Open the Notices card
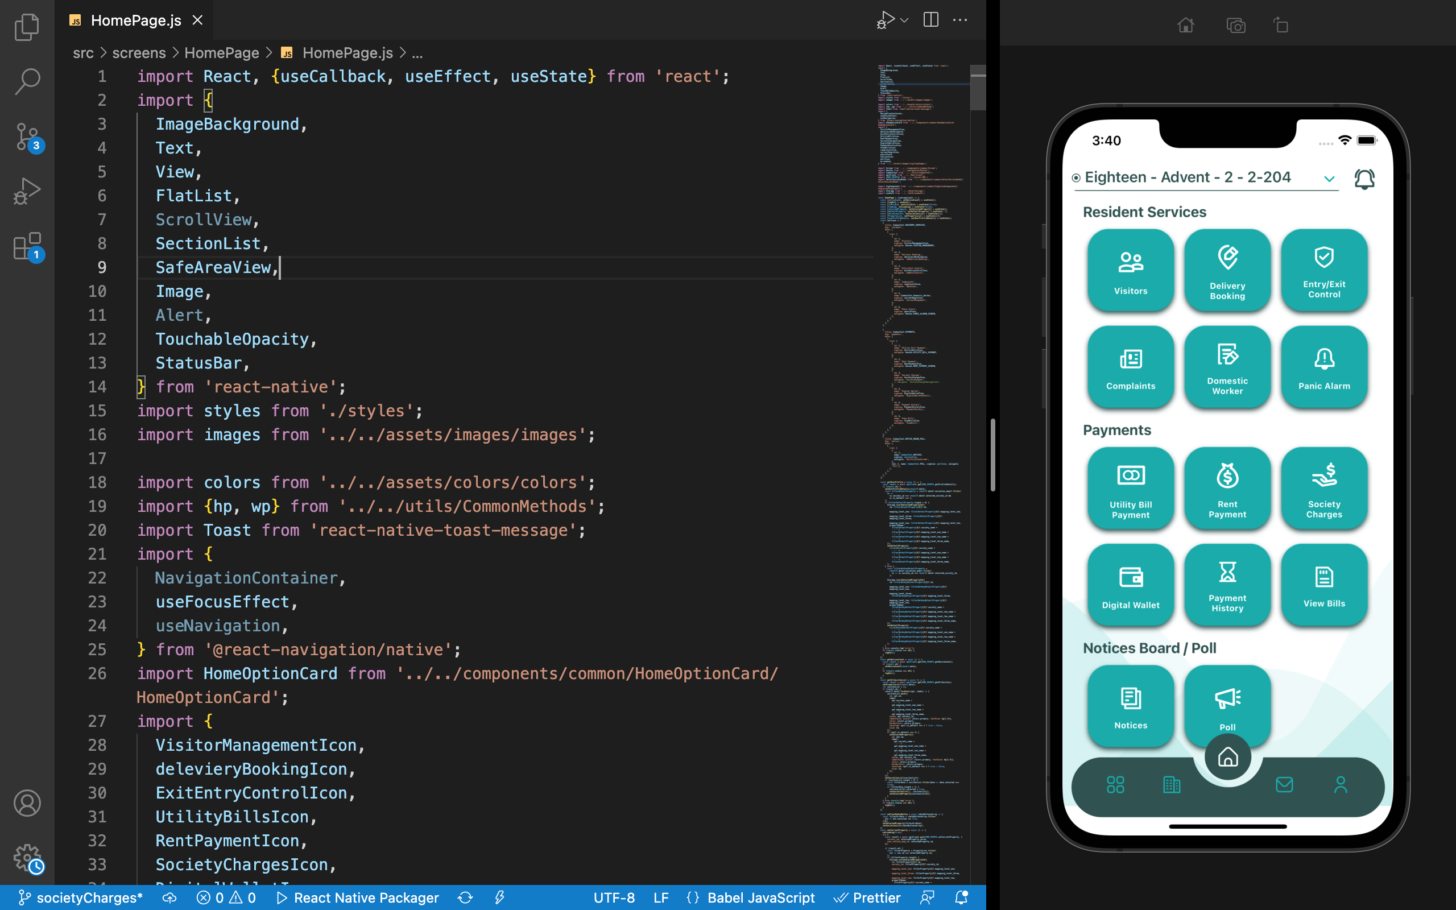The image size is (1456, 910). click(1131, 706)
